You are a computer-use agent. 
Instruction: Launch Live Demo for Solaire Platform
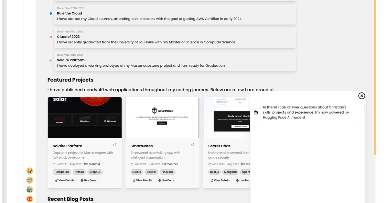pyautogui.click(x=89, y=180)
